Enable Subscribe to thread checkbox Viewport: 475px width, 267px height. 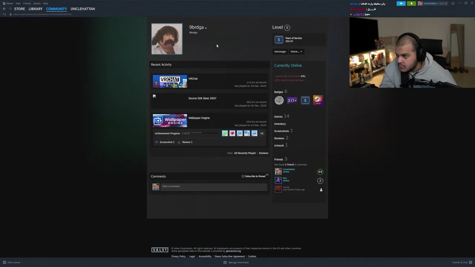[x=243, y=177]
